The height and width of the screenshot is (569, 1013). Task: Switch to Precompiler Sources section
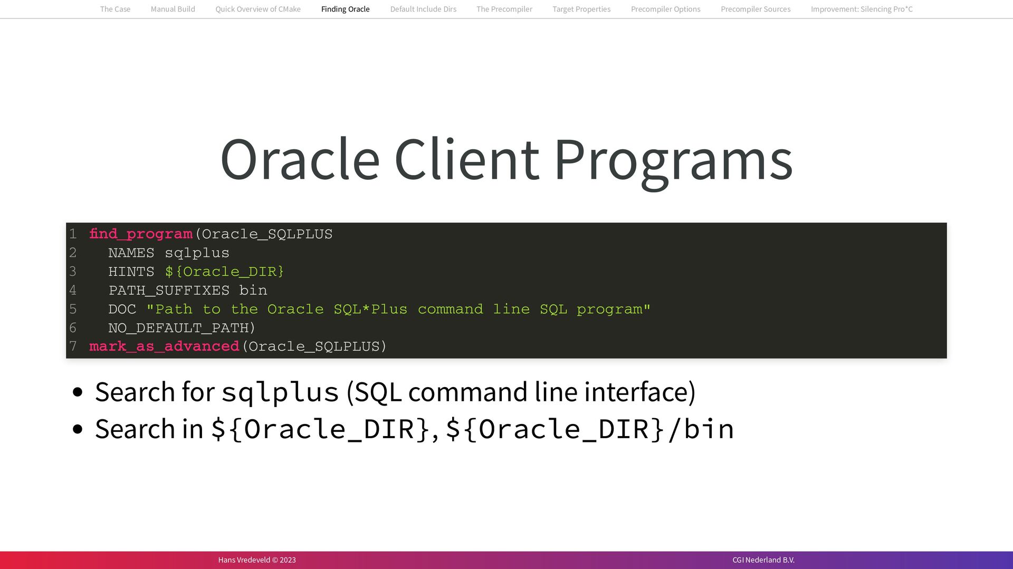point(756,9)
